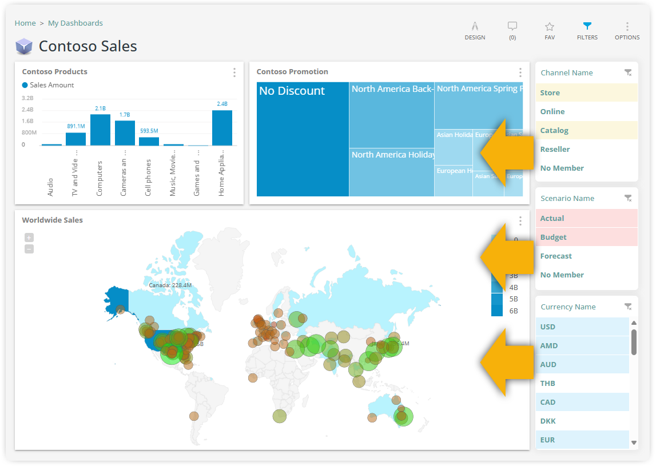This screenshot has width=656, height=467.
Task: Open the Design mode icon
Action: 475,27
